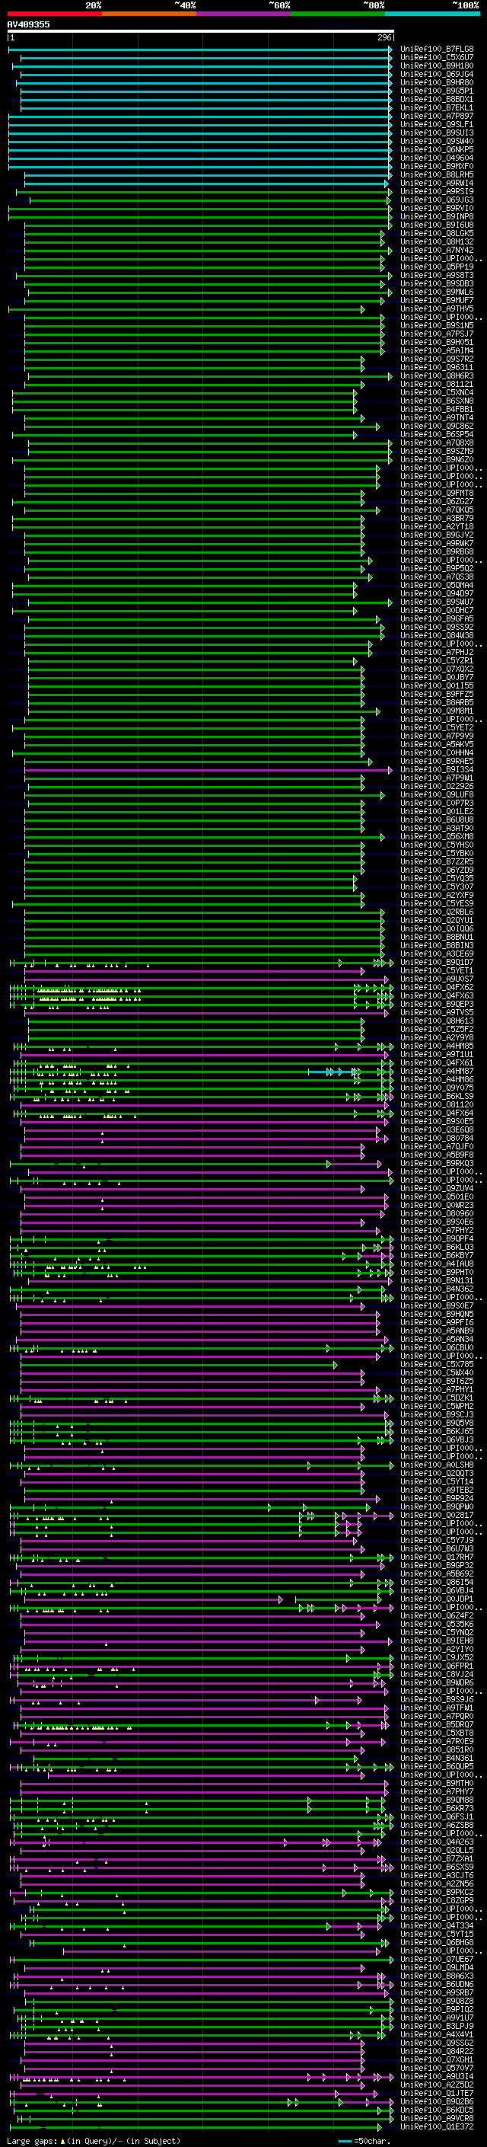Open hit UniRef100_C5XNC4
487x2147 pixels.
tap(436, 392)
